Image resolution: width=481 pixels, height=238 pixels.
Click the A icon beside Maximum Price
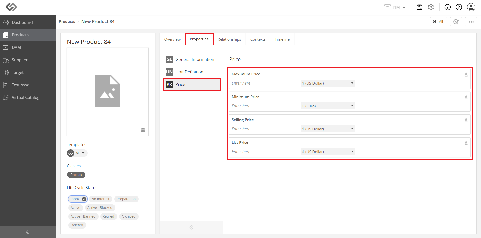(x=466, y=74)
